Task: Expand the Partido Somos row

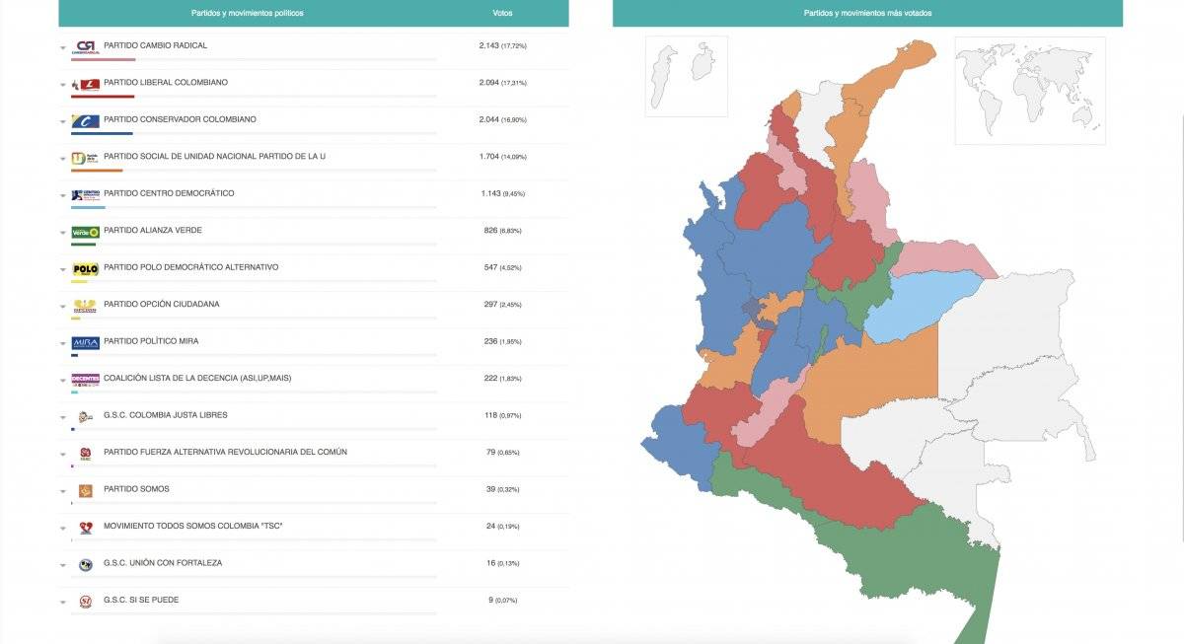Action: 63,491
